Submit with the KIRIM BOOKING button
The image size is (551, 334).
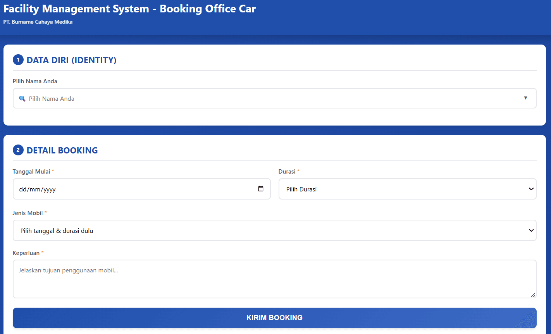pos(275,318)
